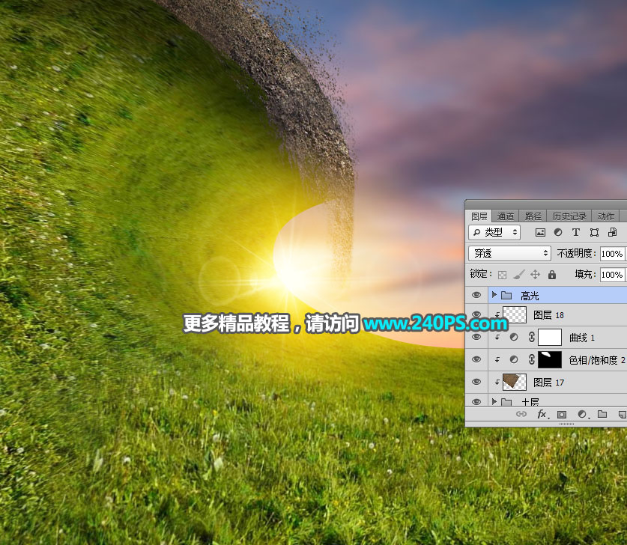The height and width of the screenshot is (545, 627).
Task: Add a layer mask button
Action: pos(562,414)
